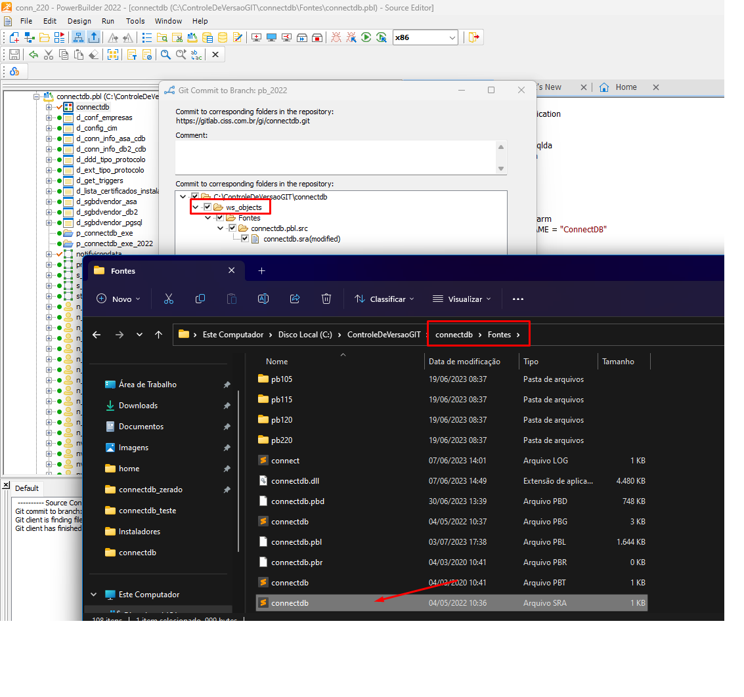Toggle the connectdb.sra(modified) checkbox
This screenshot has width=744, height=697.
coord(245,239)
